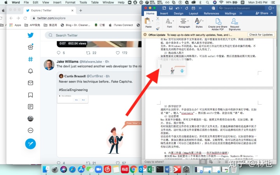Image resolution: width=280 pixels, height=175 pixels.
Task: Open a new Chrome tab with plus
Action: [81, 10]
